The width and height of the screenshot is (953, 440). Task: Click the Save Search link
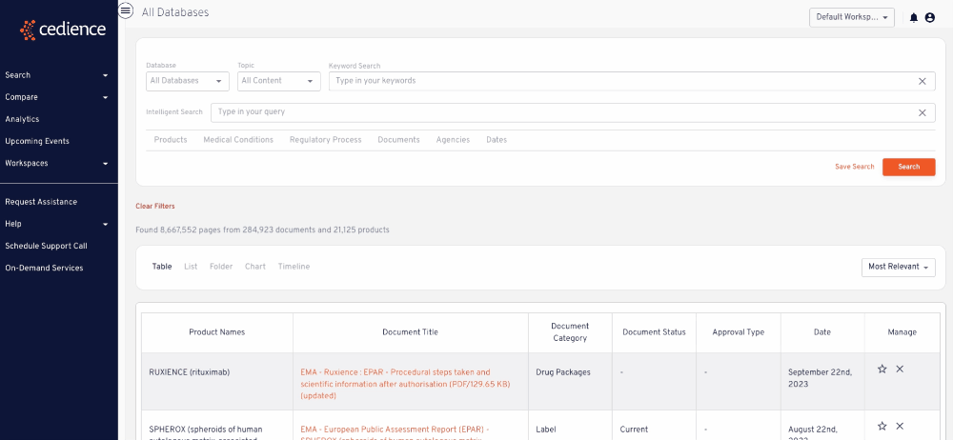click(855, 167)
